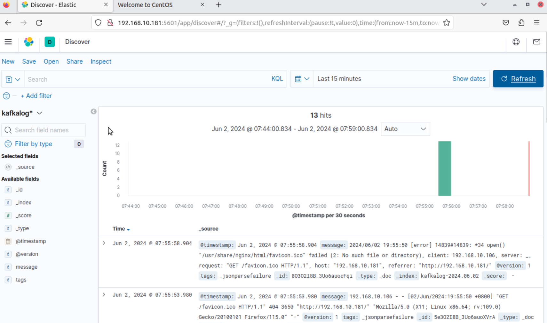Bookmark this page with the star icon
This screenshot has height=323, width=547.
click(x=447, y=23)
